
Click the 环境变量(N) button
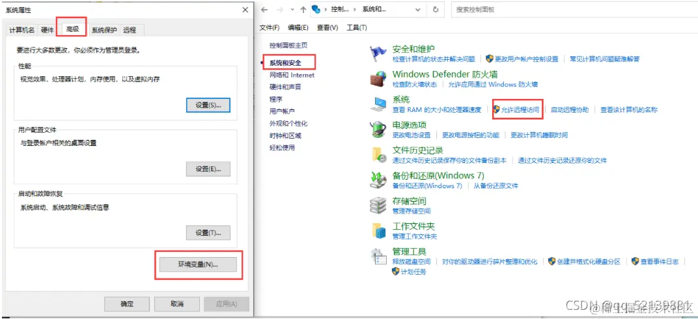(x=198, y=264)
